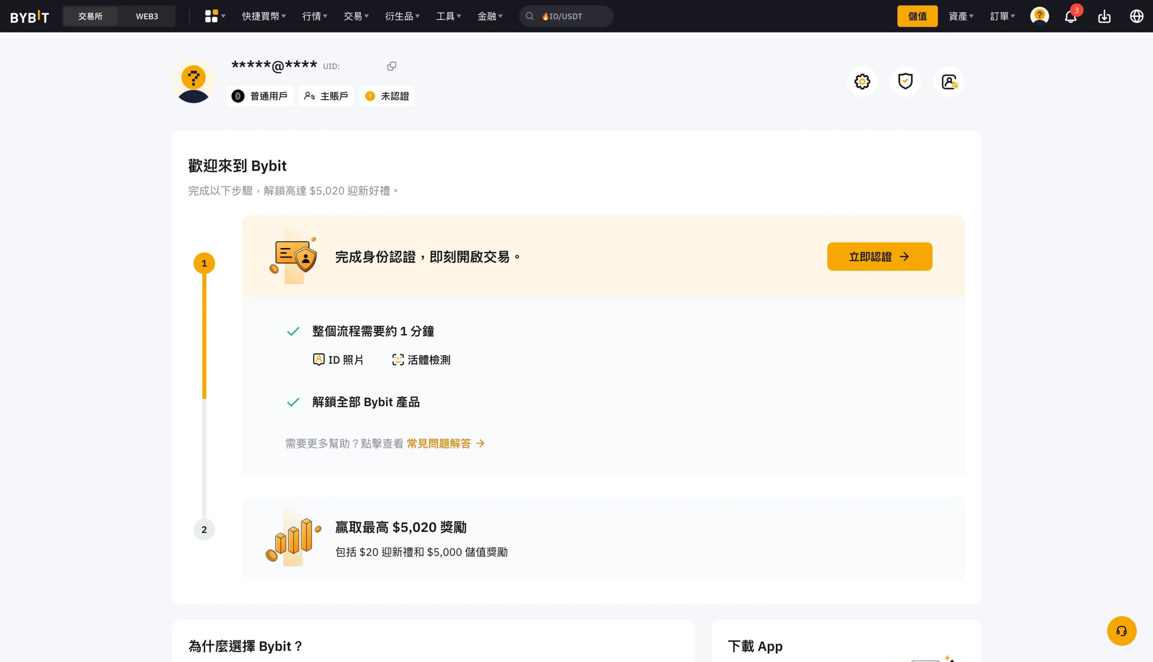The image size is (1153, 662).
Task: Open the user avatar menu in navbar
Action: (x=1040, y=16)
